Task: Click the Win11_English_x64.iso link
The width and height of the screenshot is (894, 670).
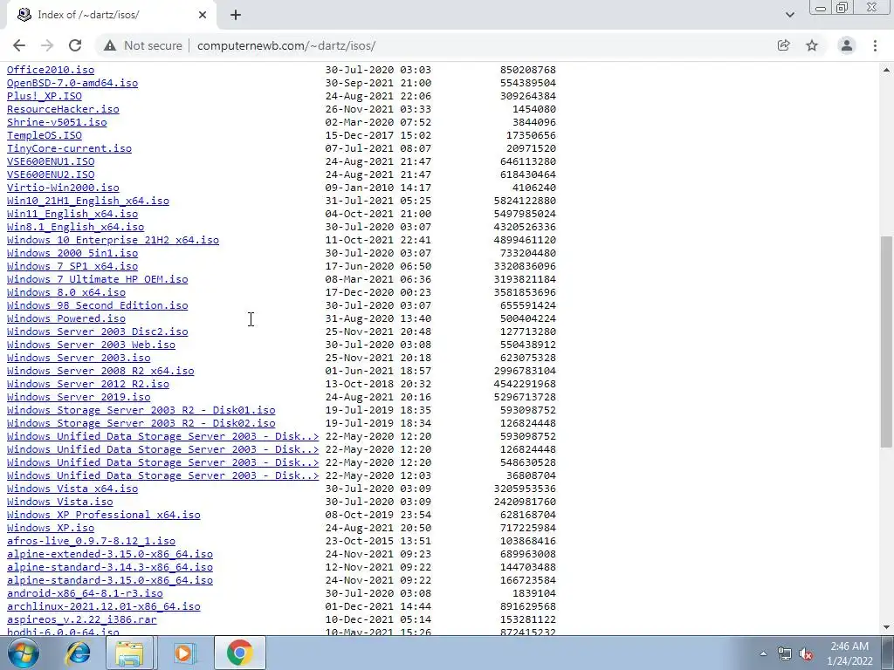Action: [72, 214]
